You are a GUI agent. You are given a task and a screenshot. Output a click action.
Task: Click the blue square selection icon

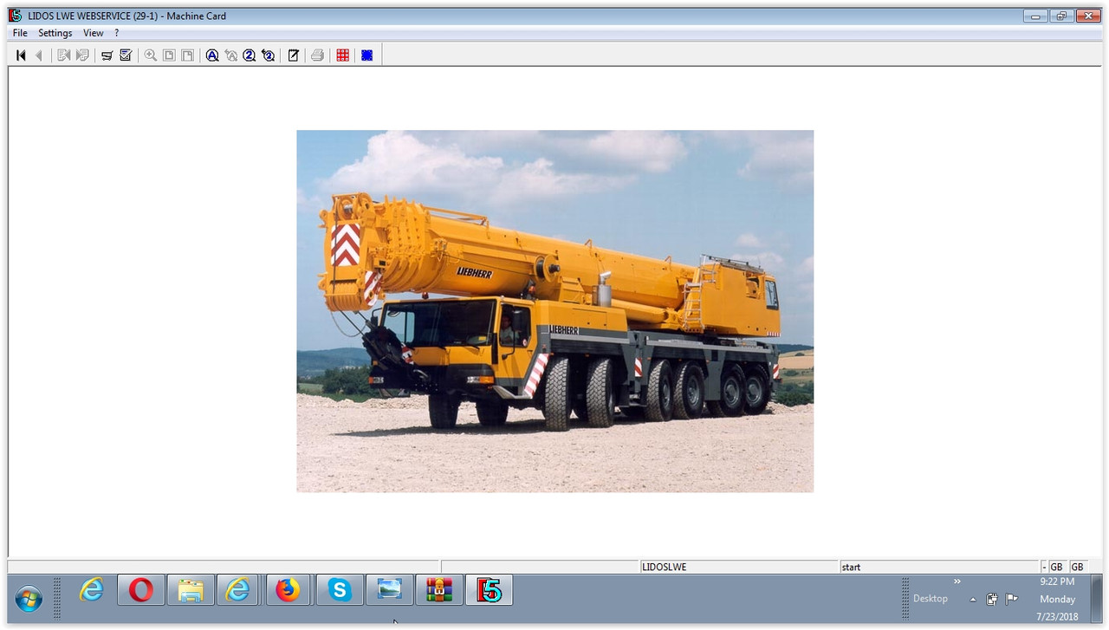pos(367,55)
